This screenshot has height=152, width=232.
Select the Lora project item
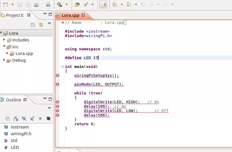(14, 33)
